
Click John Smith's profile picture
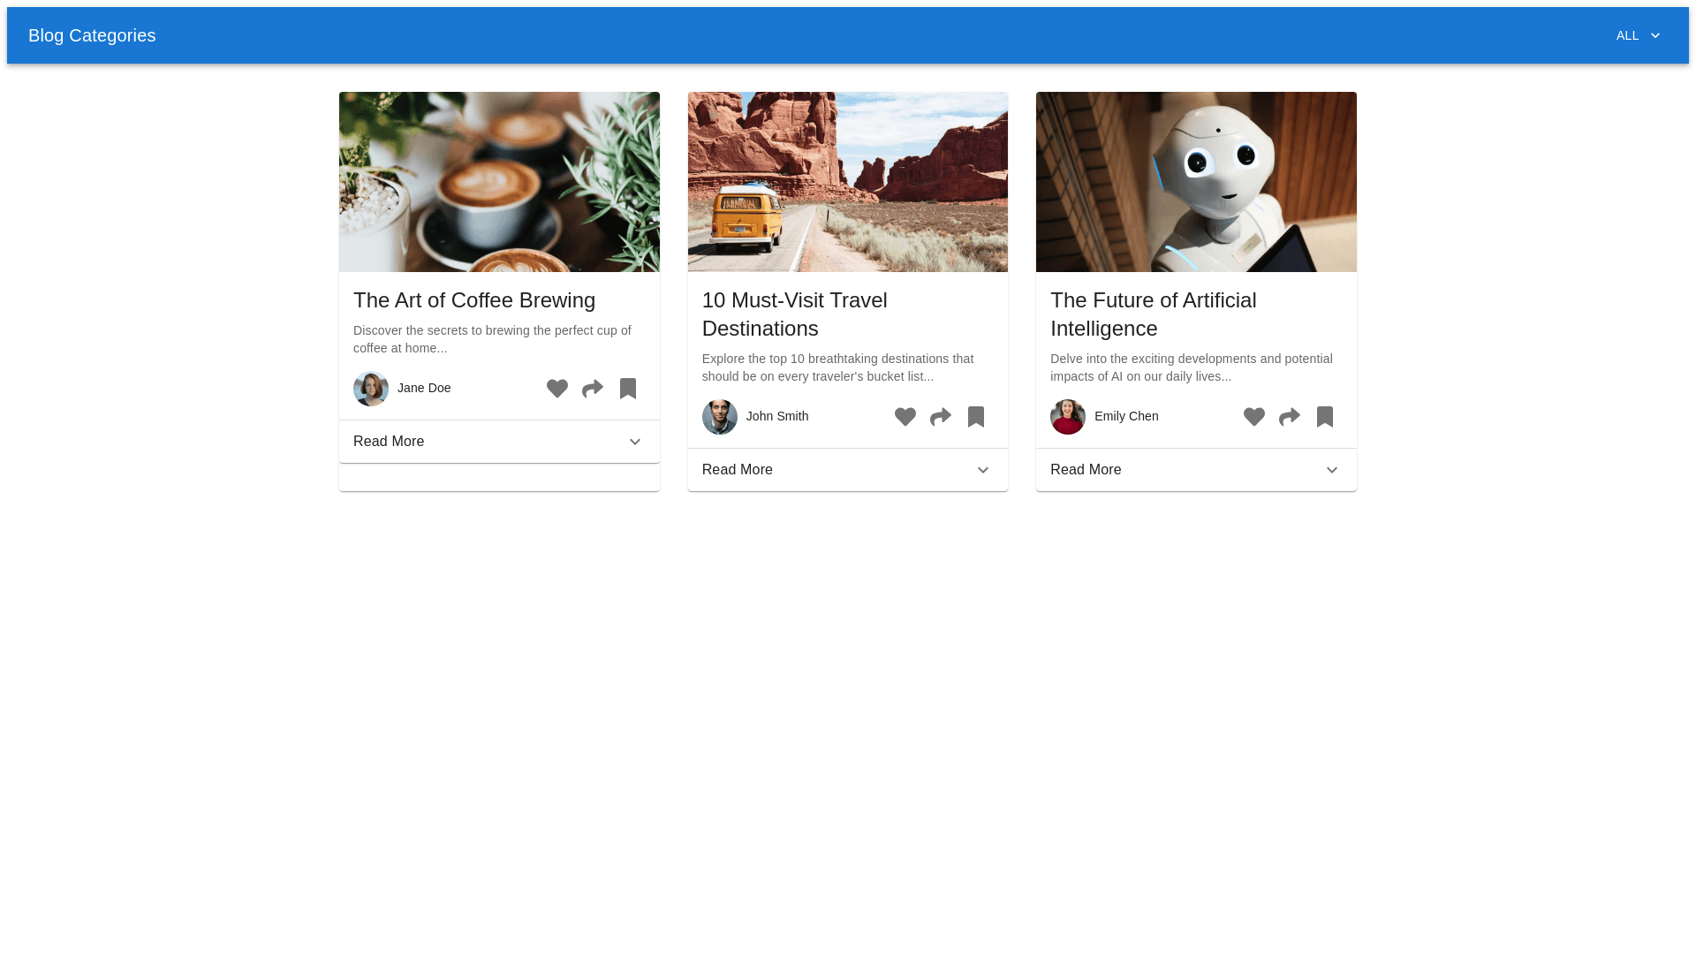click(720, 417)
